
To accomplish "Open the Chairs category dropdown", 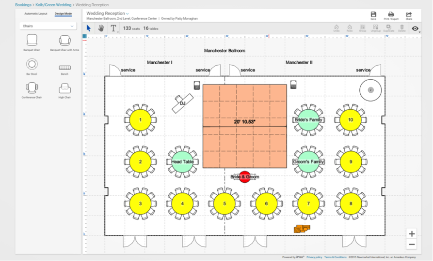I will click(x=48, y=26).
